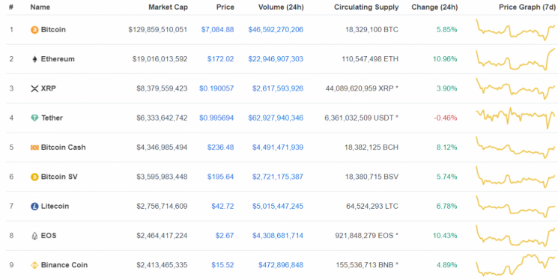Select Bitcoin supply 18,329,100 BTC
Screen dimensions: 558x280
pyautogui.click(x=372, y=30)
